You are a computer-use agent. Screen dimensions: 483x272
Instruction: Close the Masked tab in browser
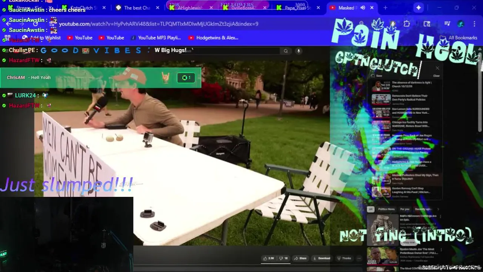pos(372,8)
